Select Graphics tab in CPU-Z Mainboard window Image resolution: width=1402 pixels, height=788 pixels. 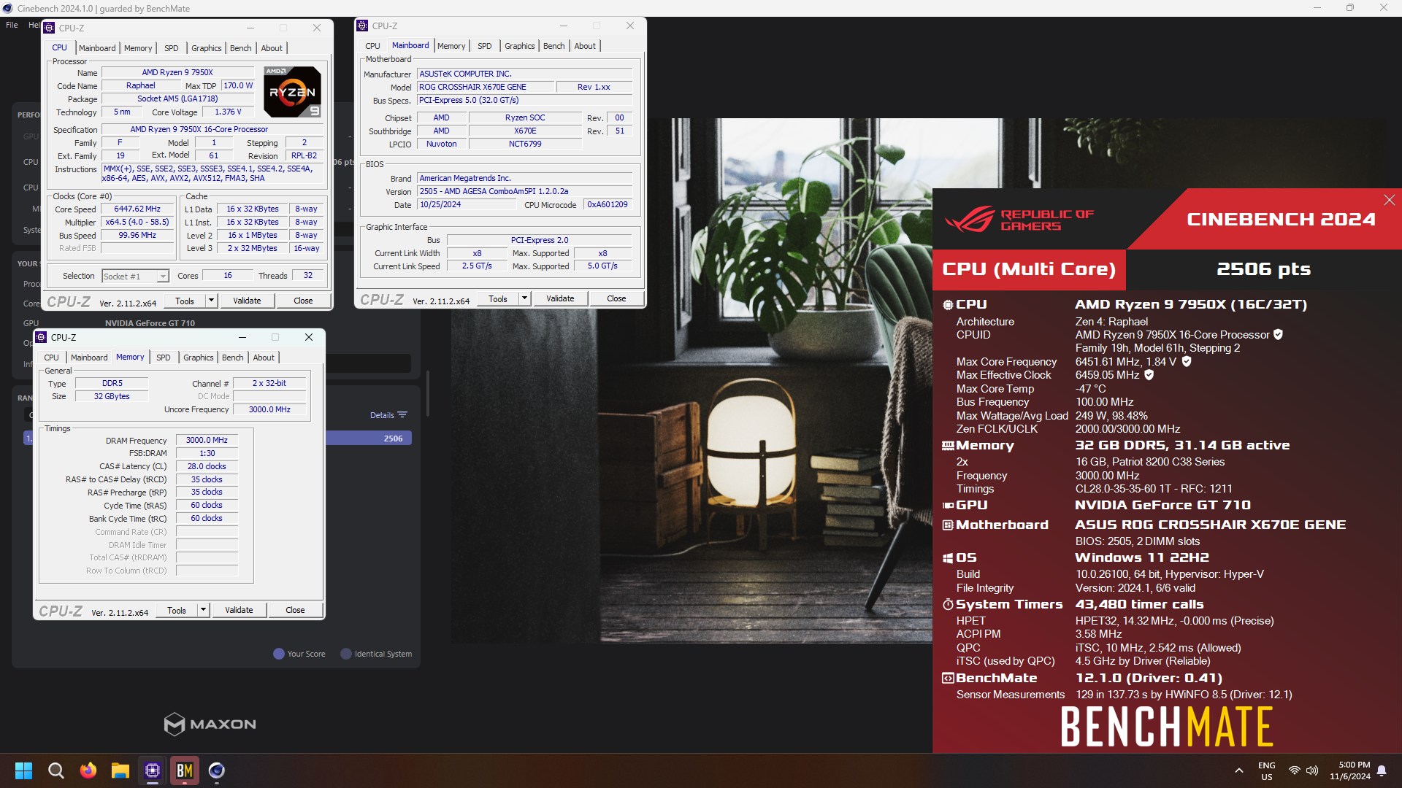coord(519,46)
